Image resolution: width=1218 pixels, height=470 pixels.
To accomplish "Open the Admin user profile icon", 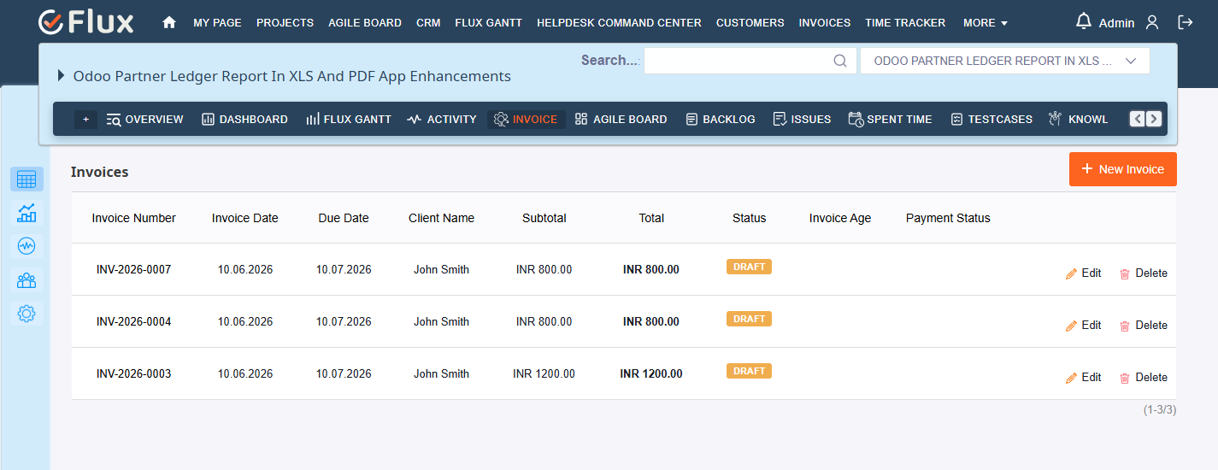I will pos(1152,22).
